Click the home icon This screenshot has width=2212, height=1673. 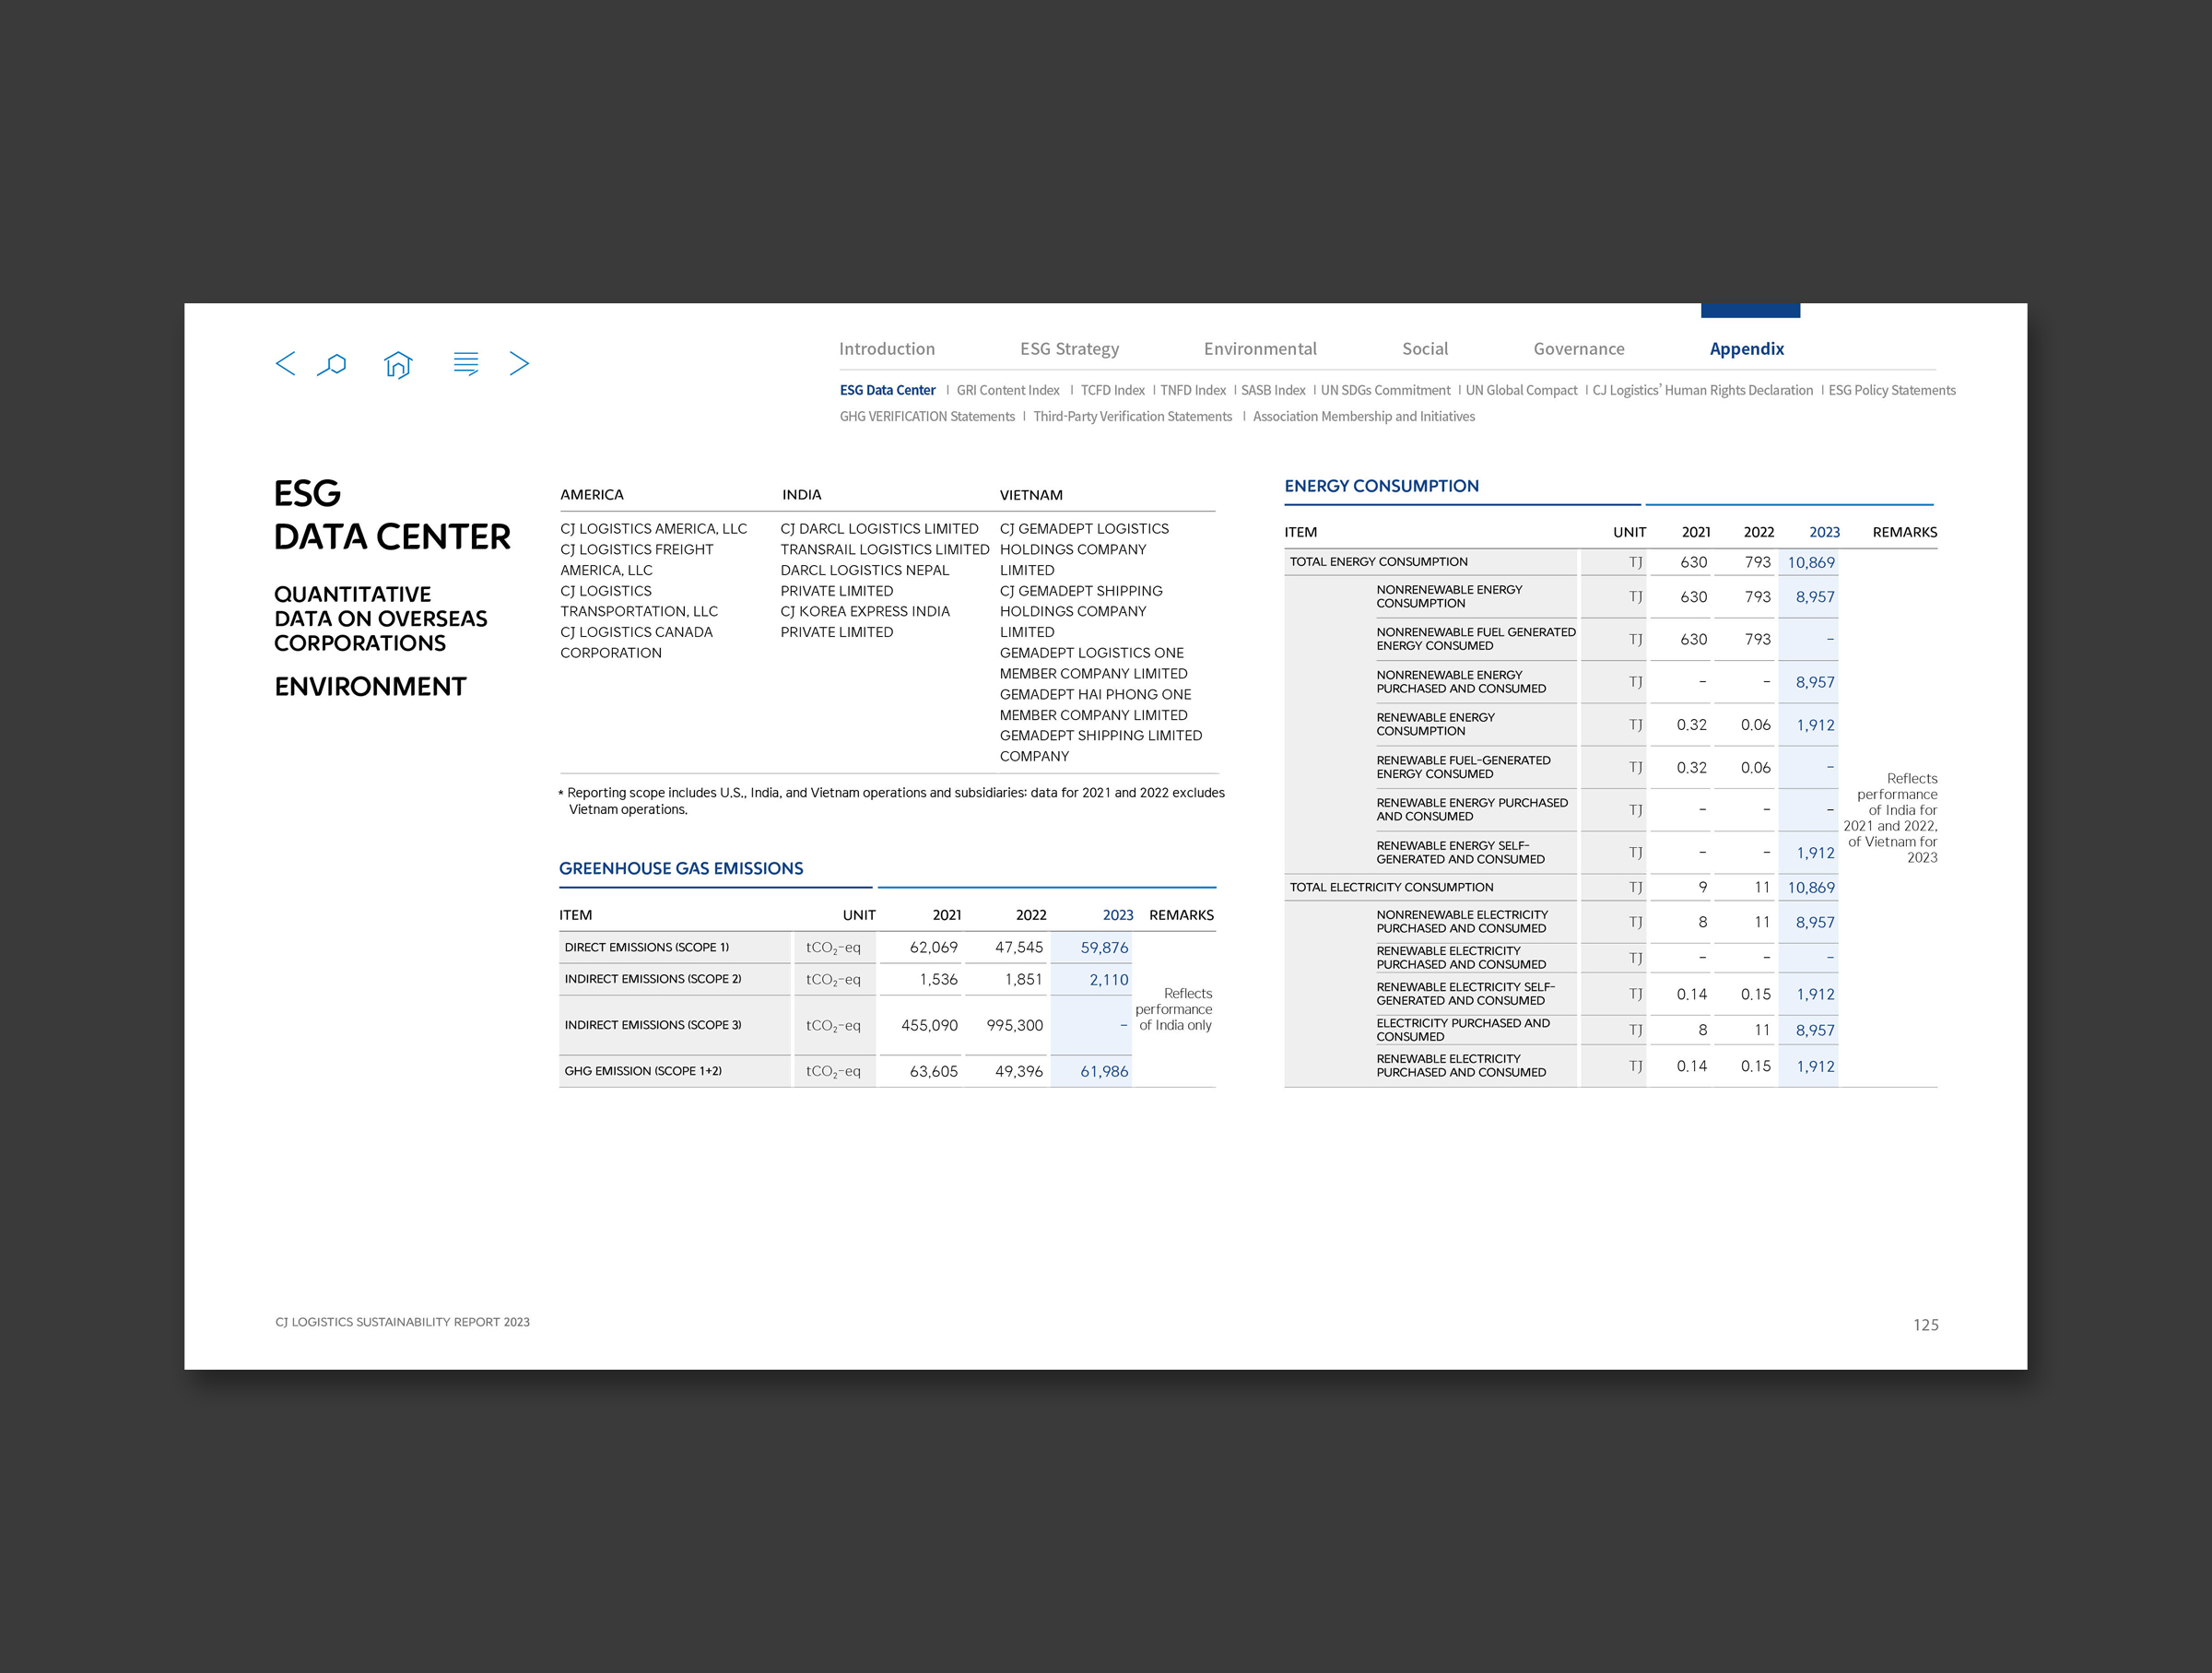(x=398, y=364)
